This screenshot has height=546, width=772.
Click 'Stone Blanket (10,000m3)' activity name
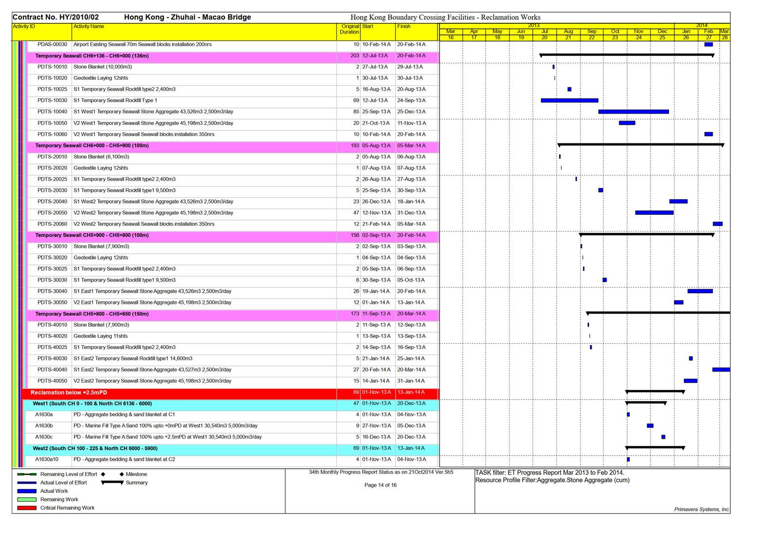(x=103, y=67)
